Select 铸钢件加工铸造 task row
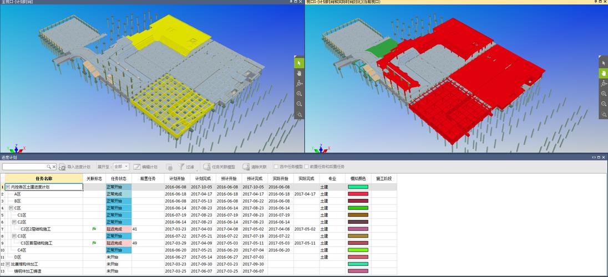 click(x=28, y=271)
